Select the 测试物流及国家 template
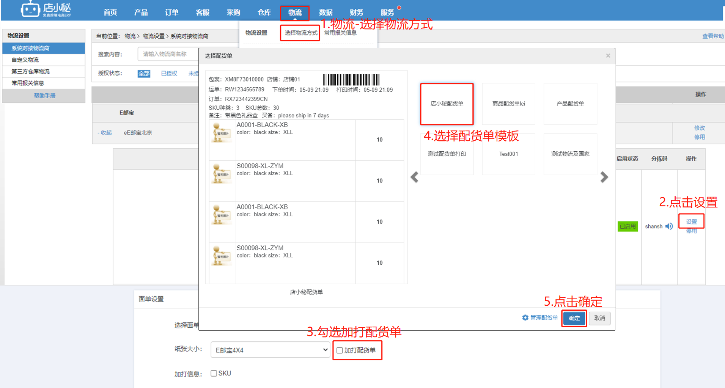The width and height of the screenshot is (725, 388). tap(570, 154)
